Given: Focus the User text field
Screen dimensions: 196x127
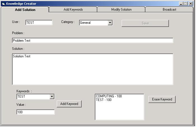Looking at the screenshot, I should pyautogui.click(x=39, y=23).
